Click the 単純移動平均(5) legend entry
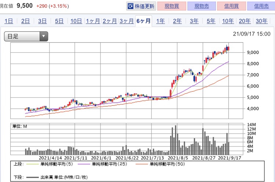Image resolution: width=275 pixels, height=182 pixels. click(x=56, y=164)
